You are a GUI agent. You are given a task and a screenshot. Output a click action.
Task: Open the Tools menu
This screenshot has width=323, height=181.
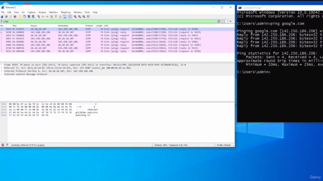(x=87, y=12)
